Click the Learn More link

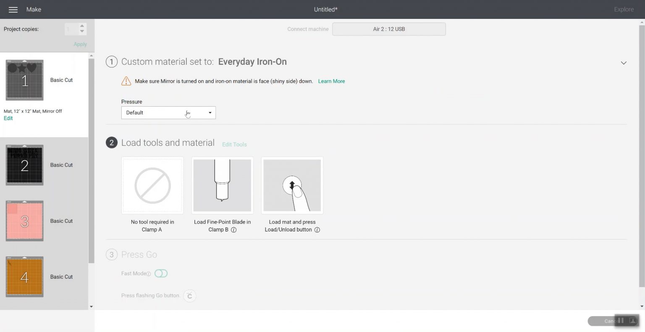(331, 81)
